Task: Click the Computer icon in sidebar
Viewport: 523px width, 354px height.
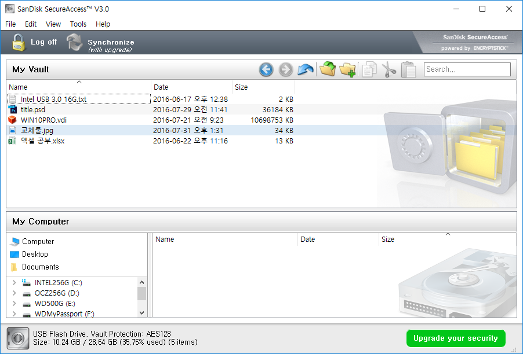Action: (x=14, y=242)
